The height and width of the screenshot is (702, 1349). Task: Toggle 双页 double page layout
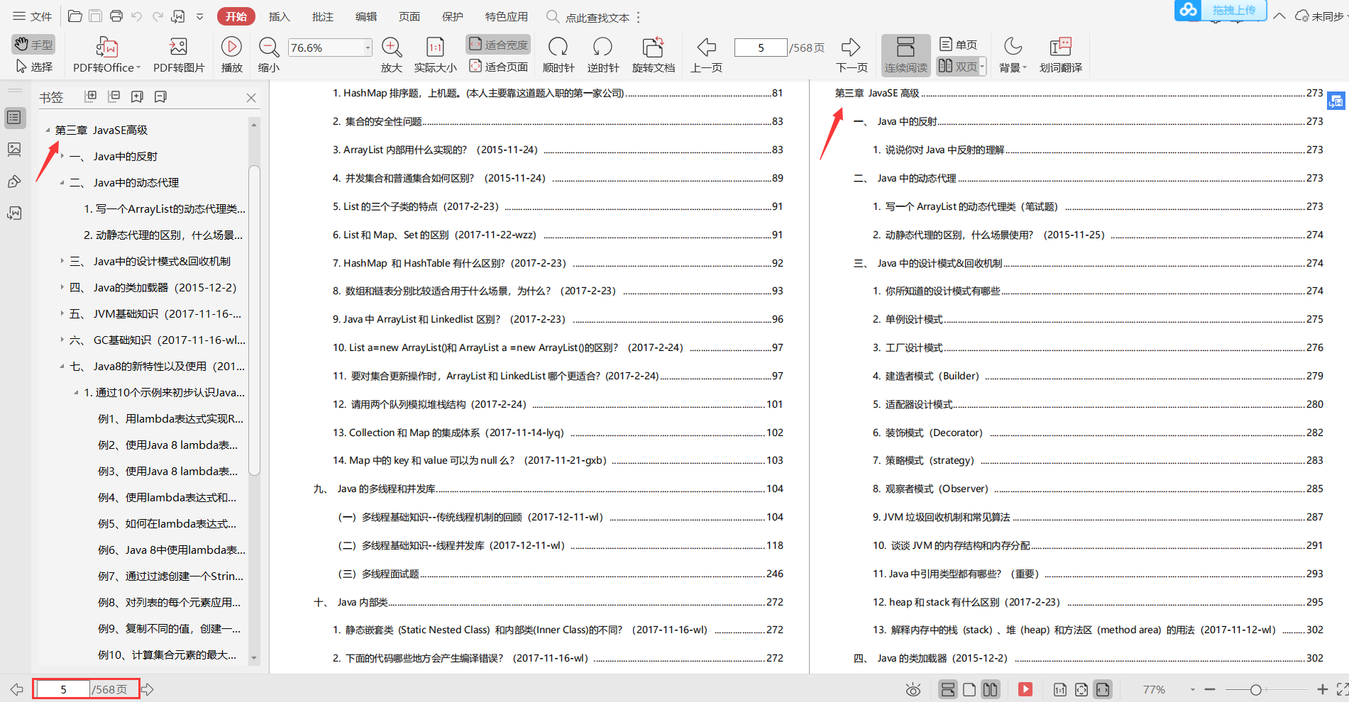click(957, 67)
